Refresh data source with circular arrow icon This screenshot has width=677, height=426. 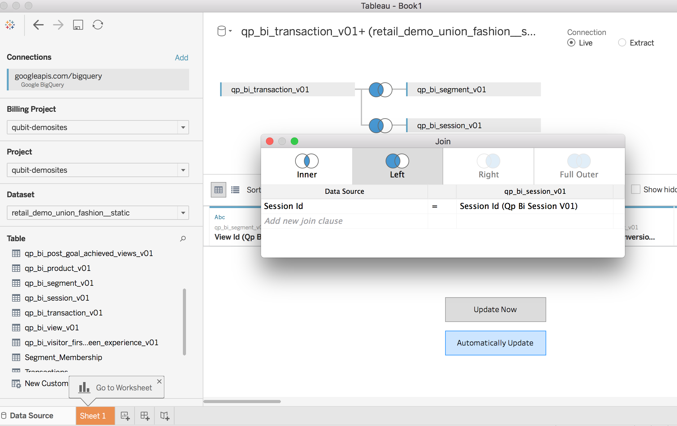coord(98,25)
